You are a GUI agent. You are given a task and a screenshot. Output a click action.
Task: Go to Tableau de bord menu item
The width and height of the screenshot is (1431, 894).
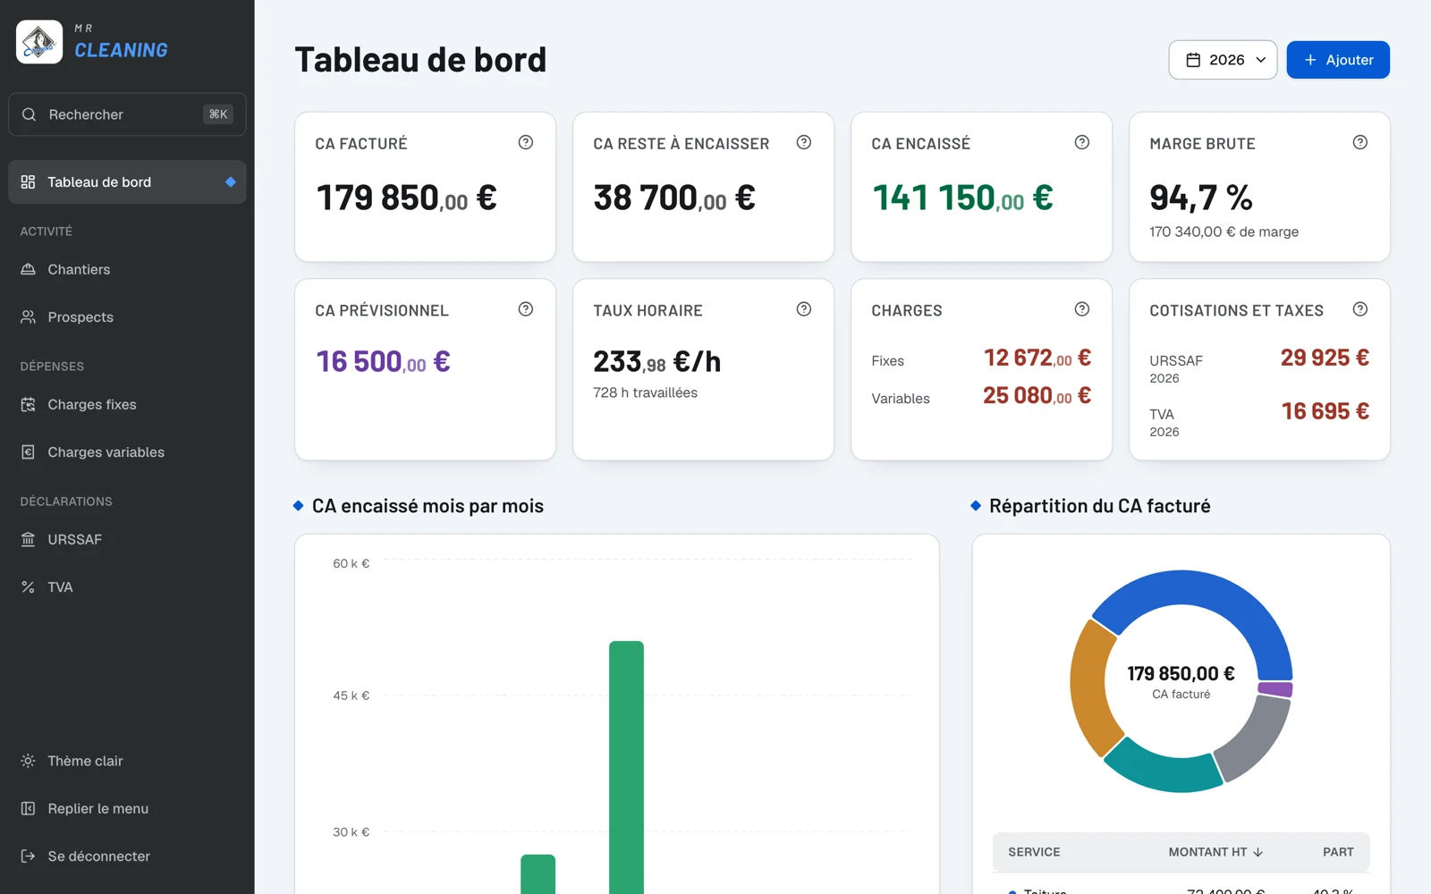click(127, 181)
